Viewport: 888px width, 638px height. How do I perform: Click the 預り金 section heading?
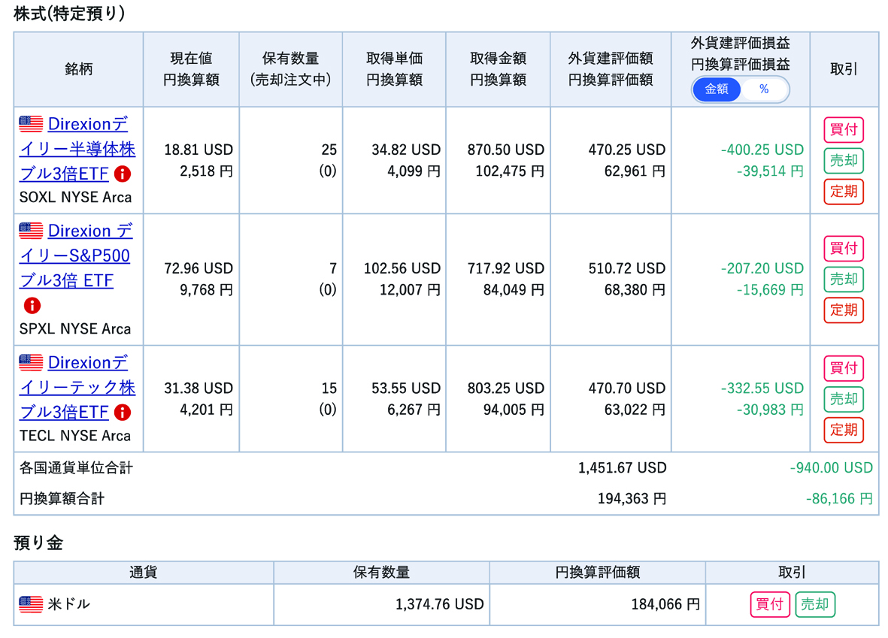[x=38, y=543]
